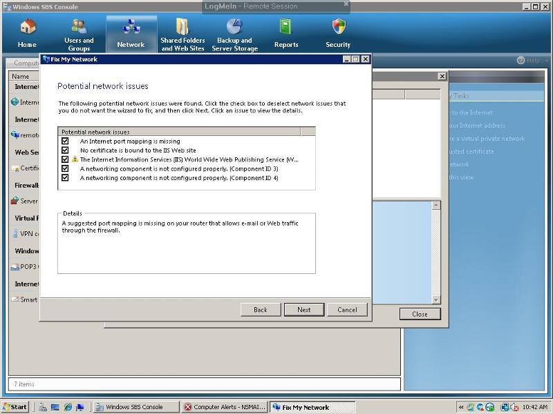The image size is (553, 414).
Task: Select A networking component (Component ID 4) row
Action: click(x=187, y=177)
